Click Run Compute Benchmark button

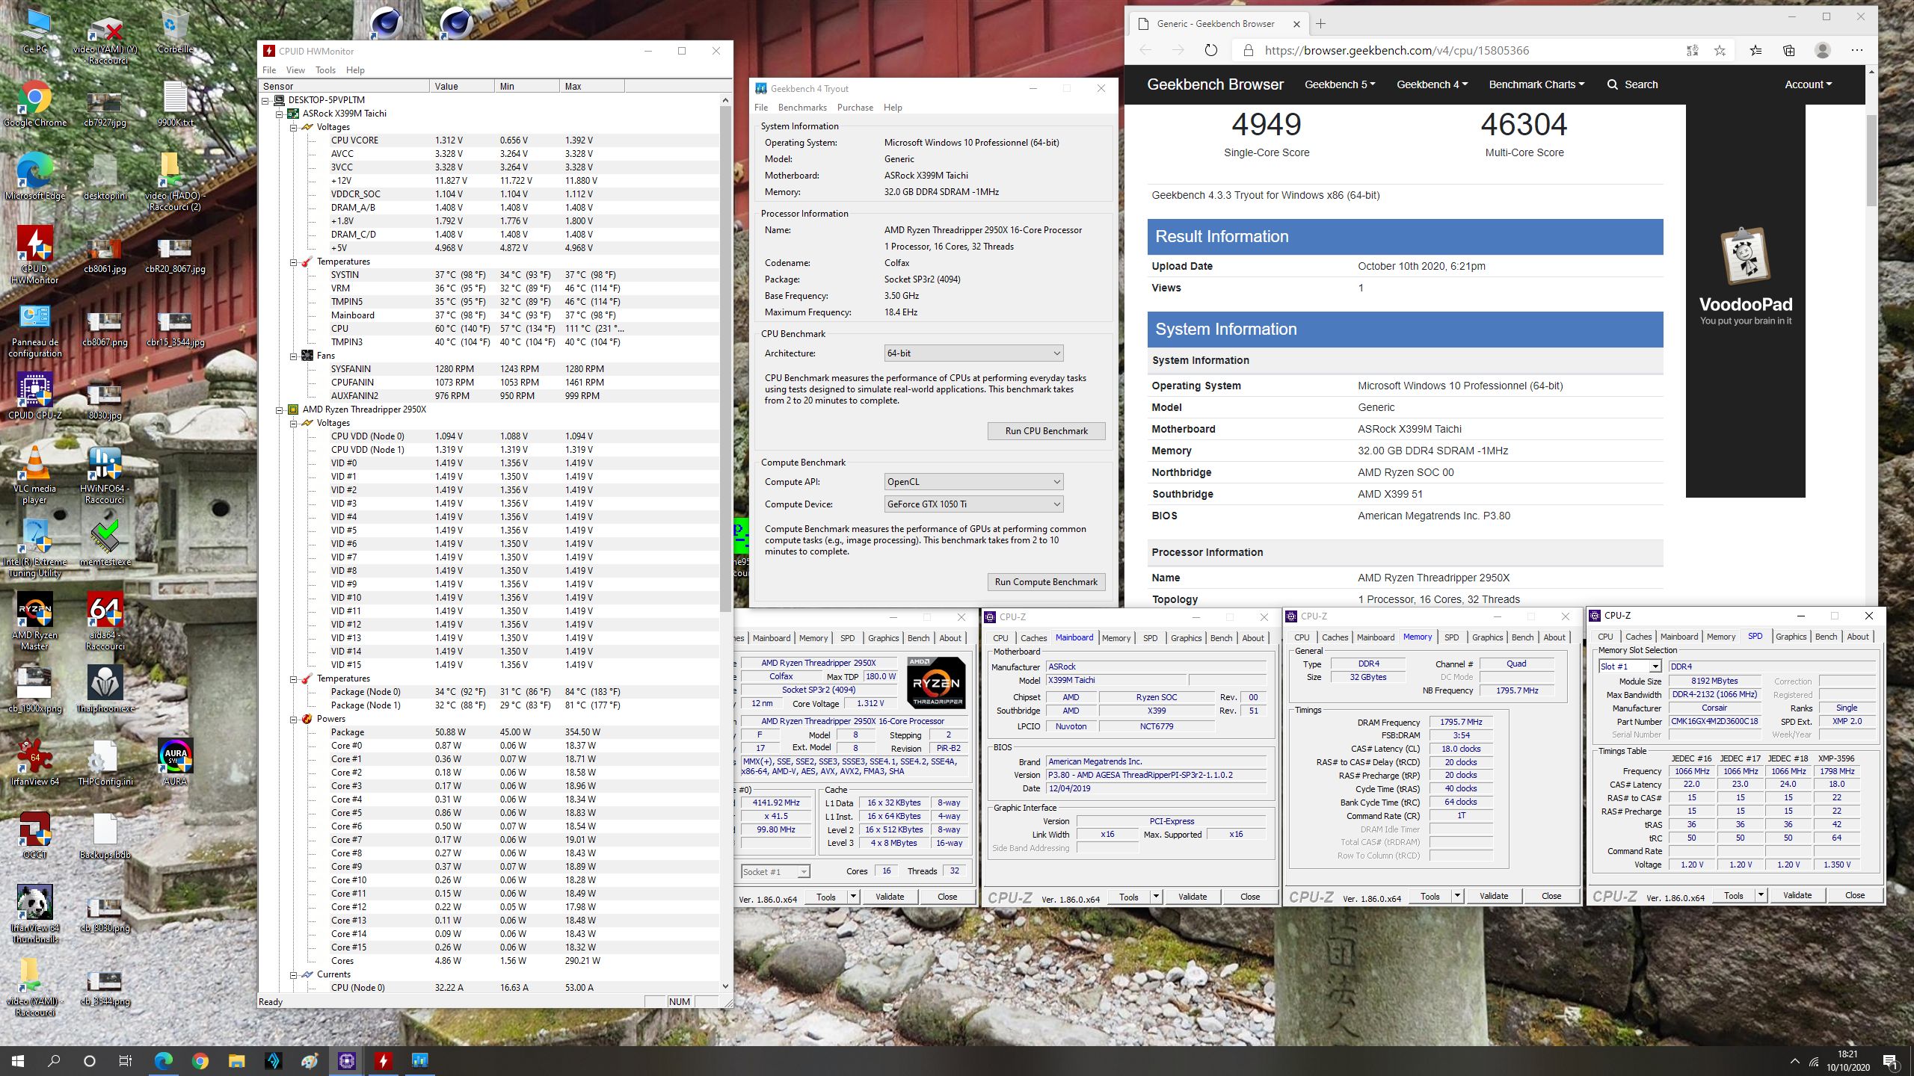[x=1046, y=581]
